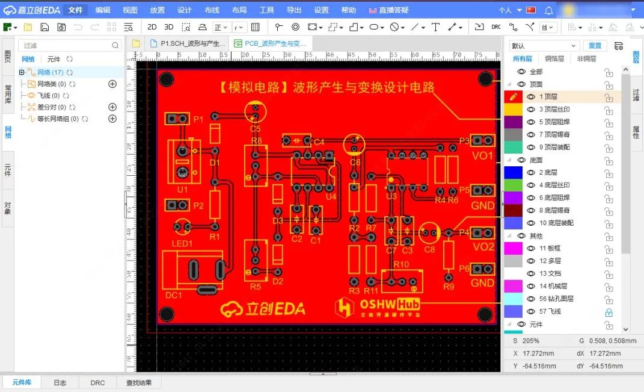Expand the 网络 (17) tree node

tap(22, 72)
